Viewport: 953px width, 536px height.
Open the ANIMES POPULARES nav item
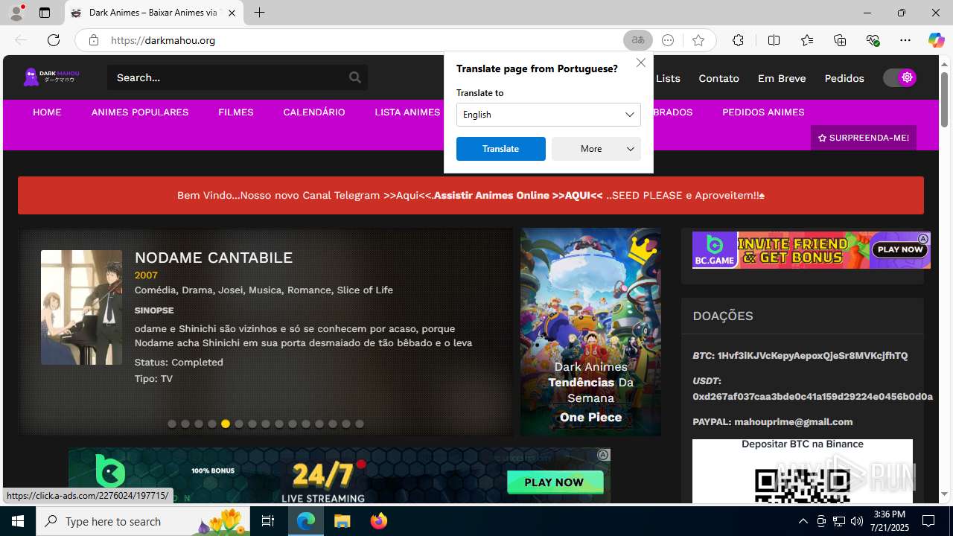click(140, 112)
